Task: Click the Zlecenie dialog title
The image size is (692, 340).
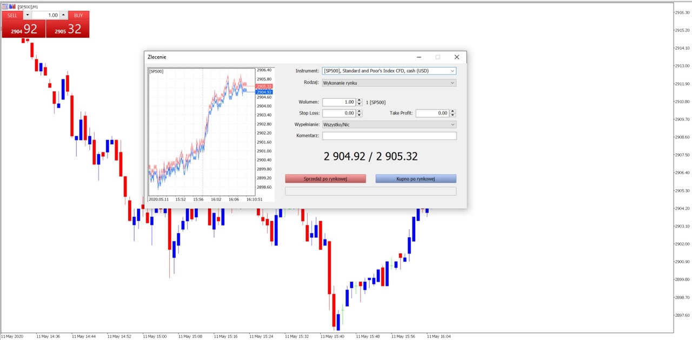Action: (157, 57)
